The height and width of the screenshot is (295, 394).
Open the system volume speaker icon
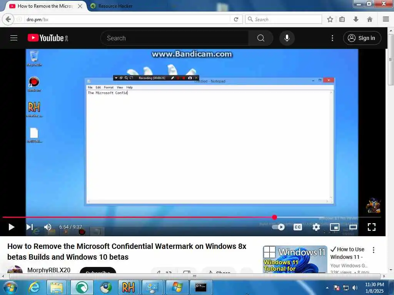[x=355, y=288]
